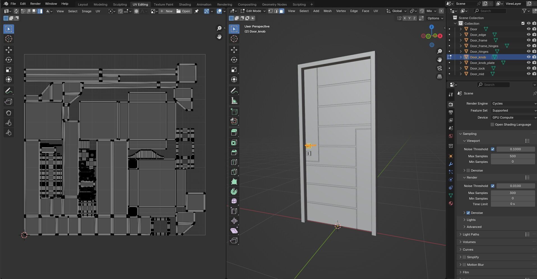The width and height of the screenshot is (537, 279).
Task: Select the Rotate tool in 3D viewport
Action: (234, 60)
